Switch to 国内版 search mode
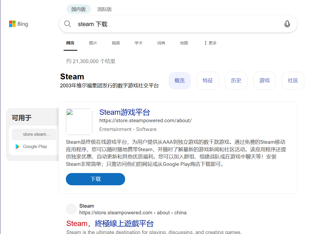This screenshot has width=318, height=234. coord(79,9)
